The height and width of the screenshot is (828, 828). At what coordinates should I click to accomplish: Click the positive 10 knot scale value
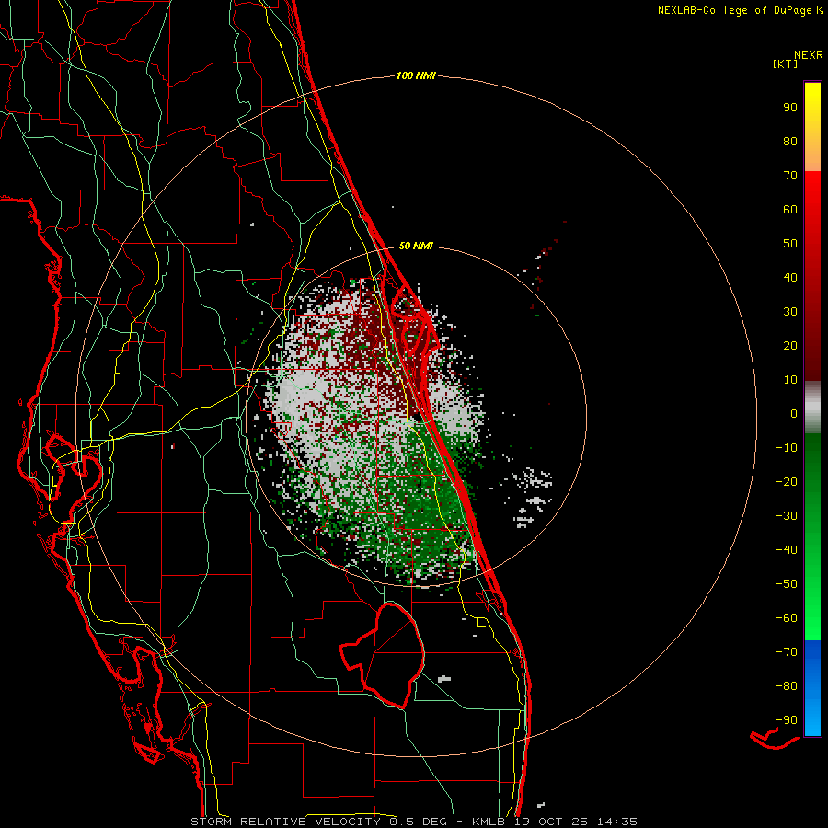tap(790, 380)
